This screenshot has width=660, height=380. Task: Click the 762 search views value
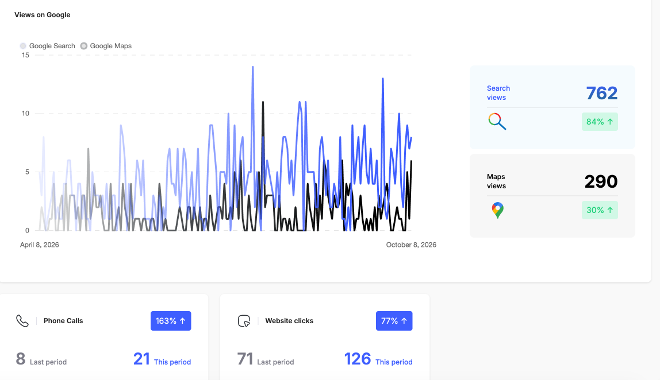601,93
